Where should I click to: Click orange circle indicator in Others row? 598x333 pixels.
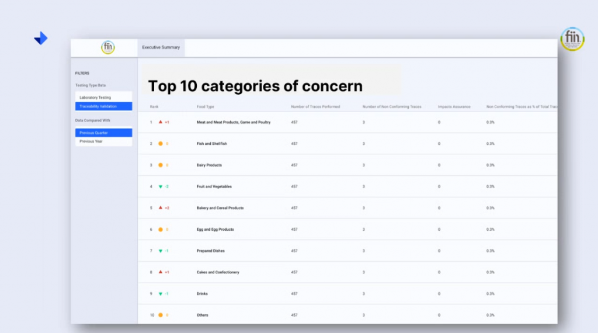pos(161,315)
